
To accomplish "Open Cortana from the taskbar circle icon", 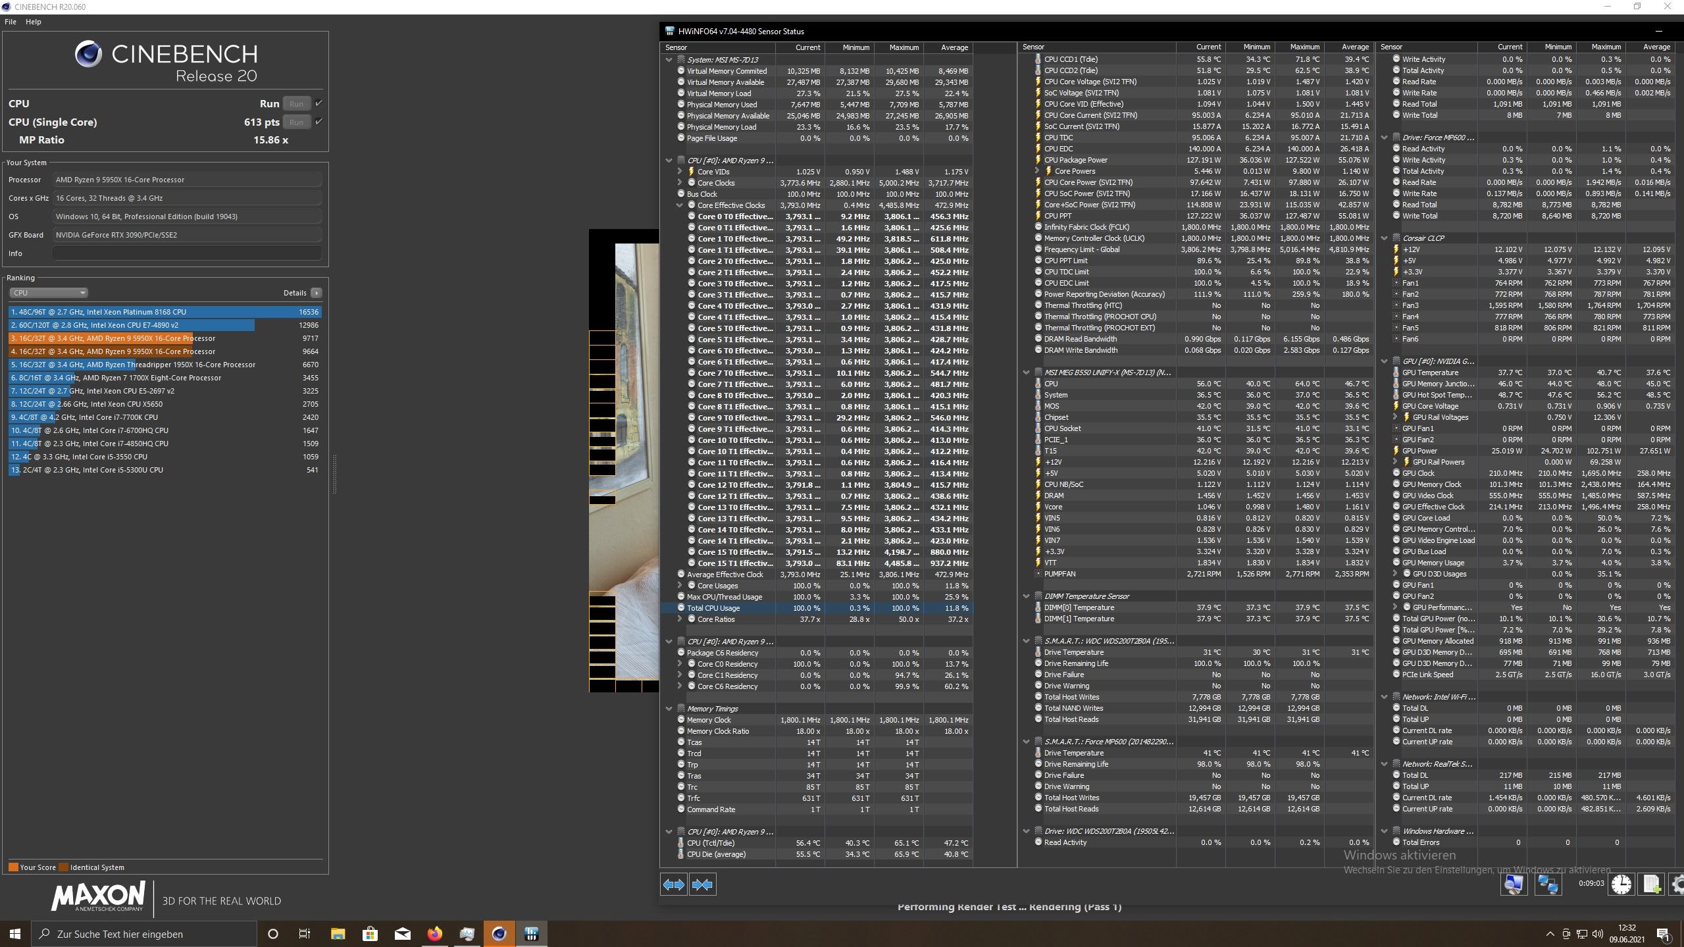I will tap(272, 934).
